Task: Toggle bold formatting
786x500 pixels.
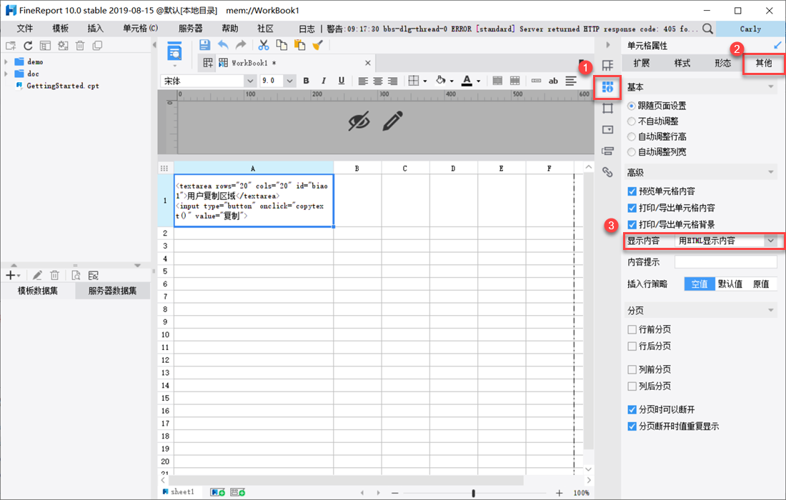Action: tap(307, 81)
